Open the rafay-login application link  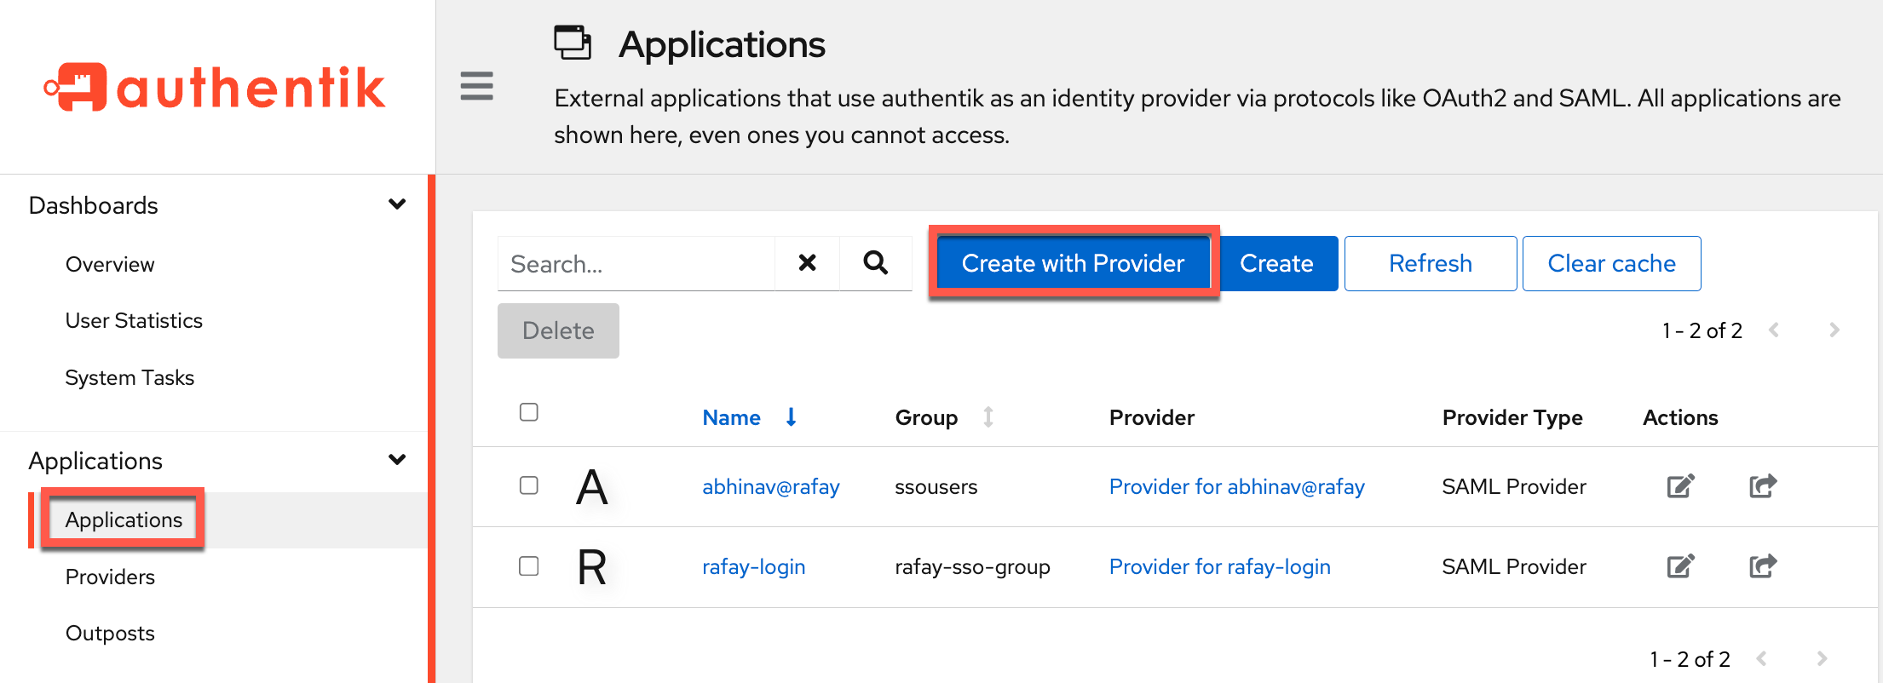[753, 566]
